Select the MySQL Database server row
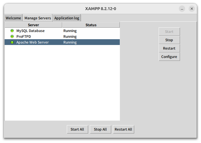This screenshot has height=143, width=201. pos(30,31)
